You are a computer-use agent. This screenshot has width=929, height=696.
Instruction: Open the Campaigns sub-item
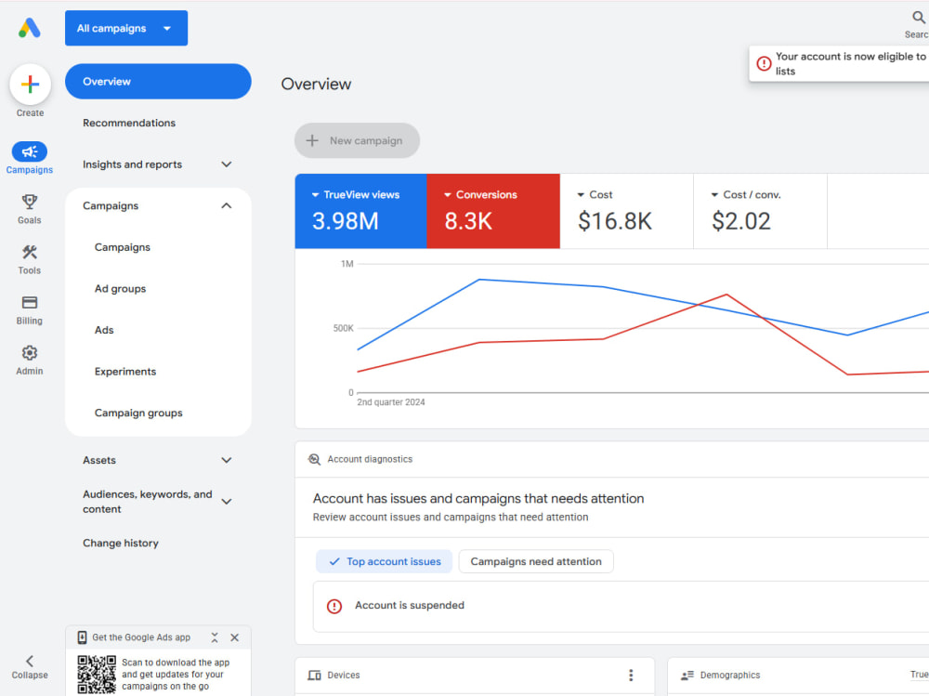122,247
